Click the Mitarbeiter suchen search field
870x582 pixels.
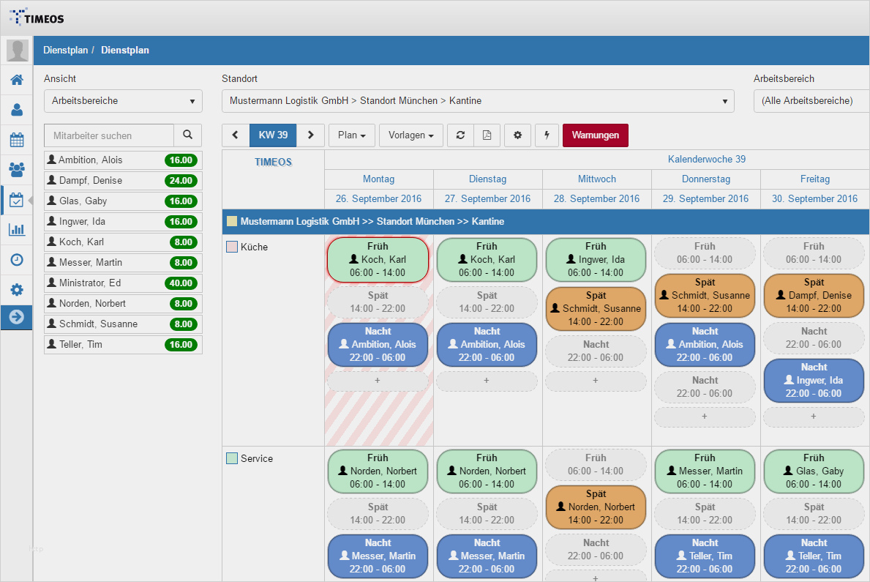coord(109,135)
